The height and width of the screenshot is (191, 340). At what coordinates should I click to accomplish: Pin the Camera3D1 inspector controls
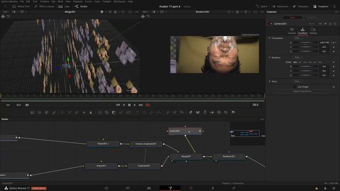click(325, 23)
